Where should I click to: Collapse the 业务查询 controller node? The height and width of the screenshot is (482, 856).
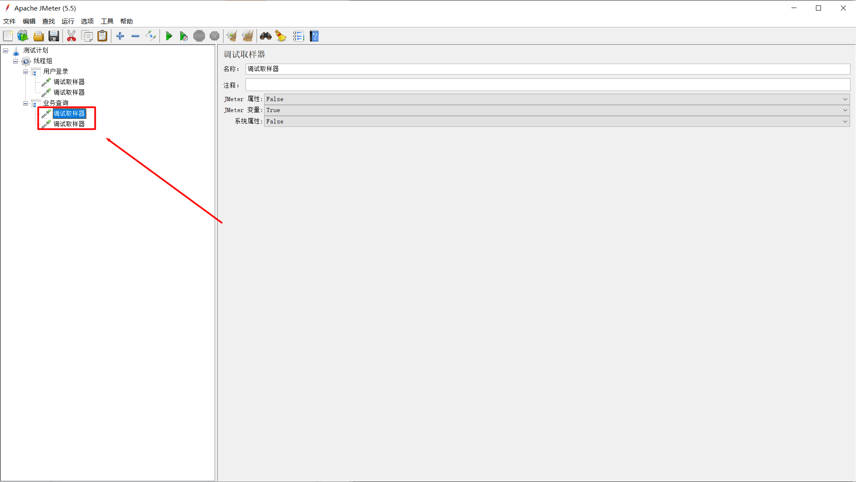[25, 103]
